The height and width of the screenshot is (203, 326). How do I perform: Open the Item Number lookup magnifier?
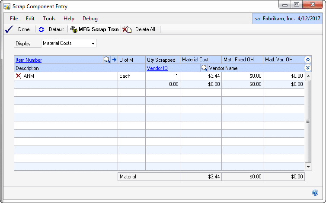pos(107,60)
